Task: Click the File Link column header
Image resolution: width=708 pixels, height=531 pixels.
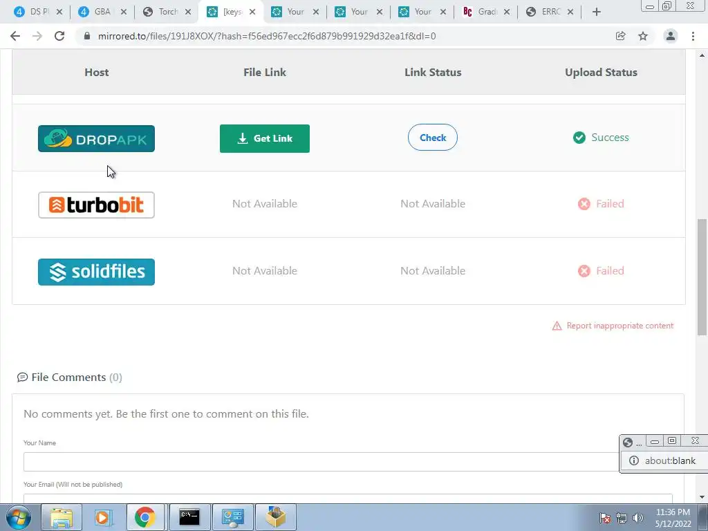Action: click(265, 72)
